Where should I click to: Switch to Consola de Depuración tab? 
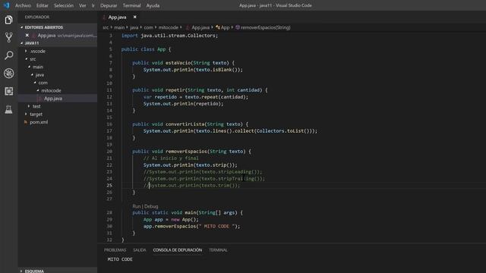click(x=177, y=249)
